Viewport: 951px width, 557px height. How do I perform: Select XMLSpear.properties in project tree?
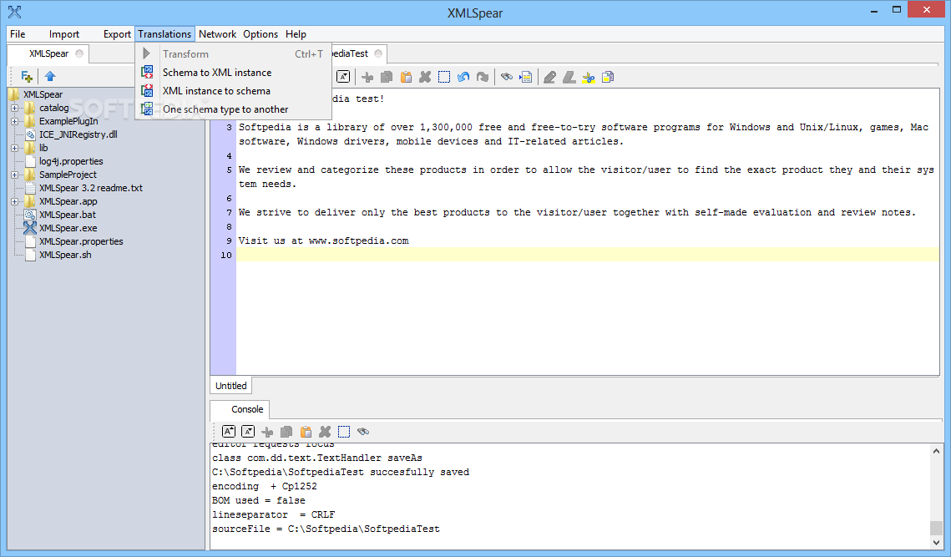point(81,241)
